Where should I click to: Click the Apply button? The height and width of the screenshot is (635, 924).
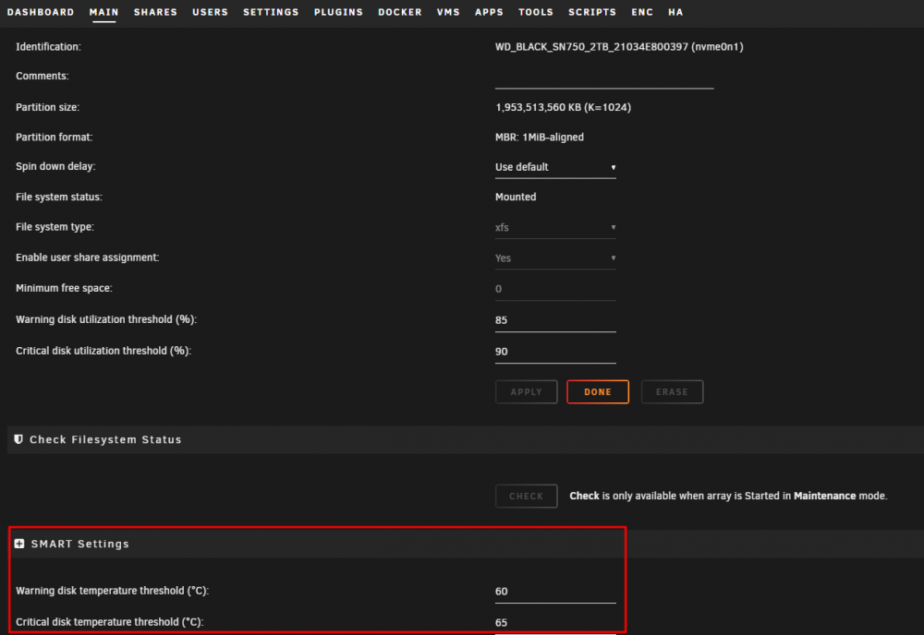tap(527, 392)
